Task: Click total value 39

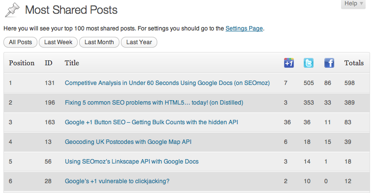Action: (348, 142)
